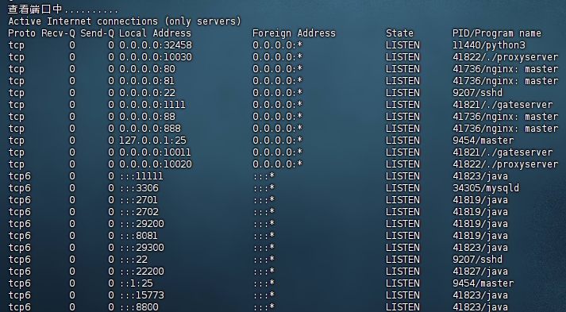Click 41736/nginx: master on port 888 row
The image size is (566, 312).
click(x=506, y=129)
